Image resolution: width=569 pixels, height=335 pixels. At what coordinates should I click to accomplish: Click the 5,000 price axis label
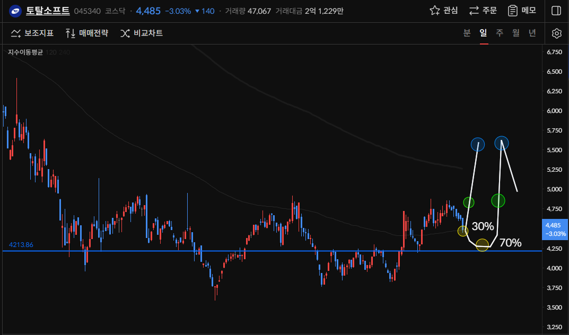click(555, 189)
